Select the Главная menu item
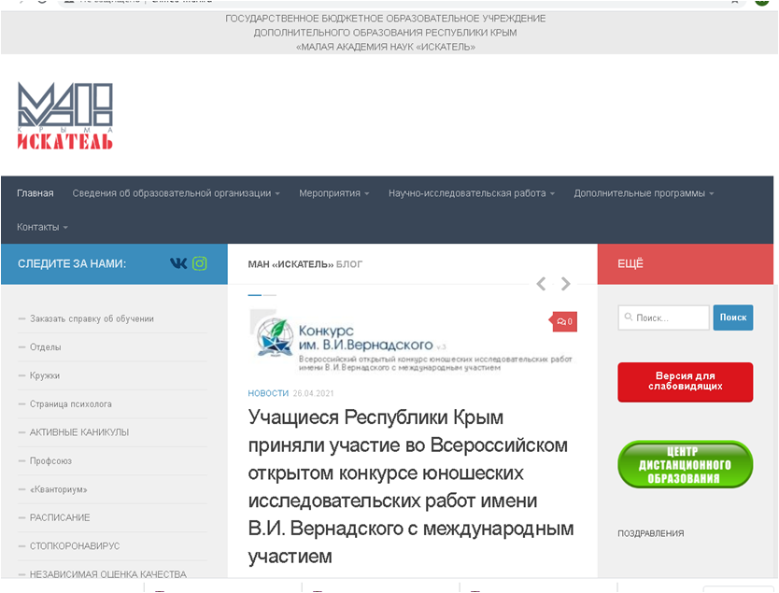 tap(35, 193)
